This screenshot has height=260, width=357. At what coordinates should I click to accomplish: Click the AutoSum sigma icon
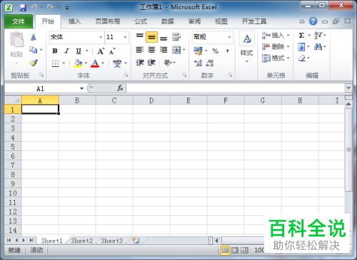point(301,36)
